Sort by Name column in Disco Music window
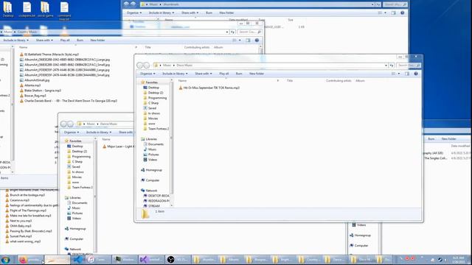The height and width of the screenshot is (265, 472). tap(182, 81)
